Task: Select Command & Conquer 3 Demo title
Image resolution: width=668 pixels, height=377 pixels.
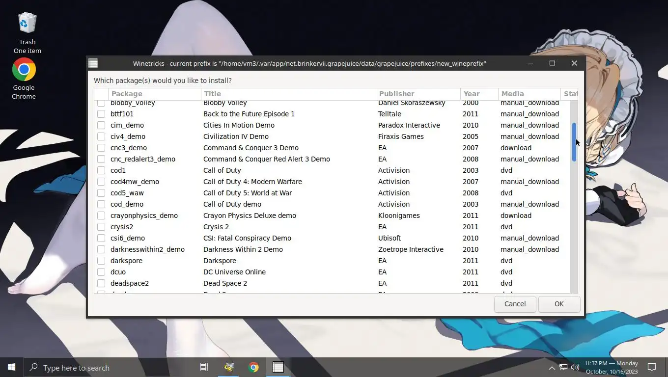Action: coord(251,148)
